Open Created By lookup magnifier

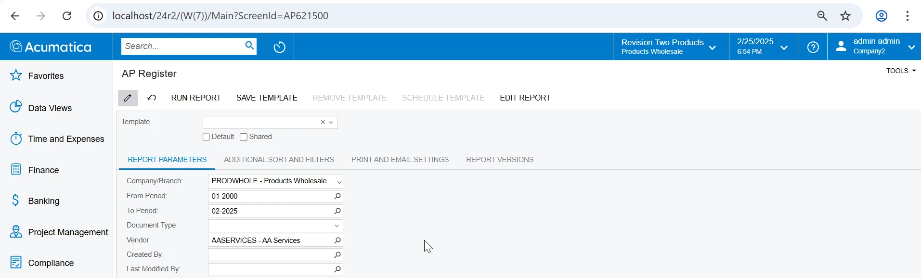click(x=337, y=255)
